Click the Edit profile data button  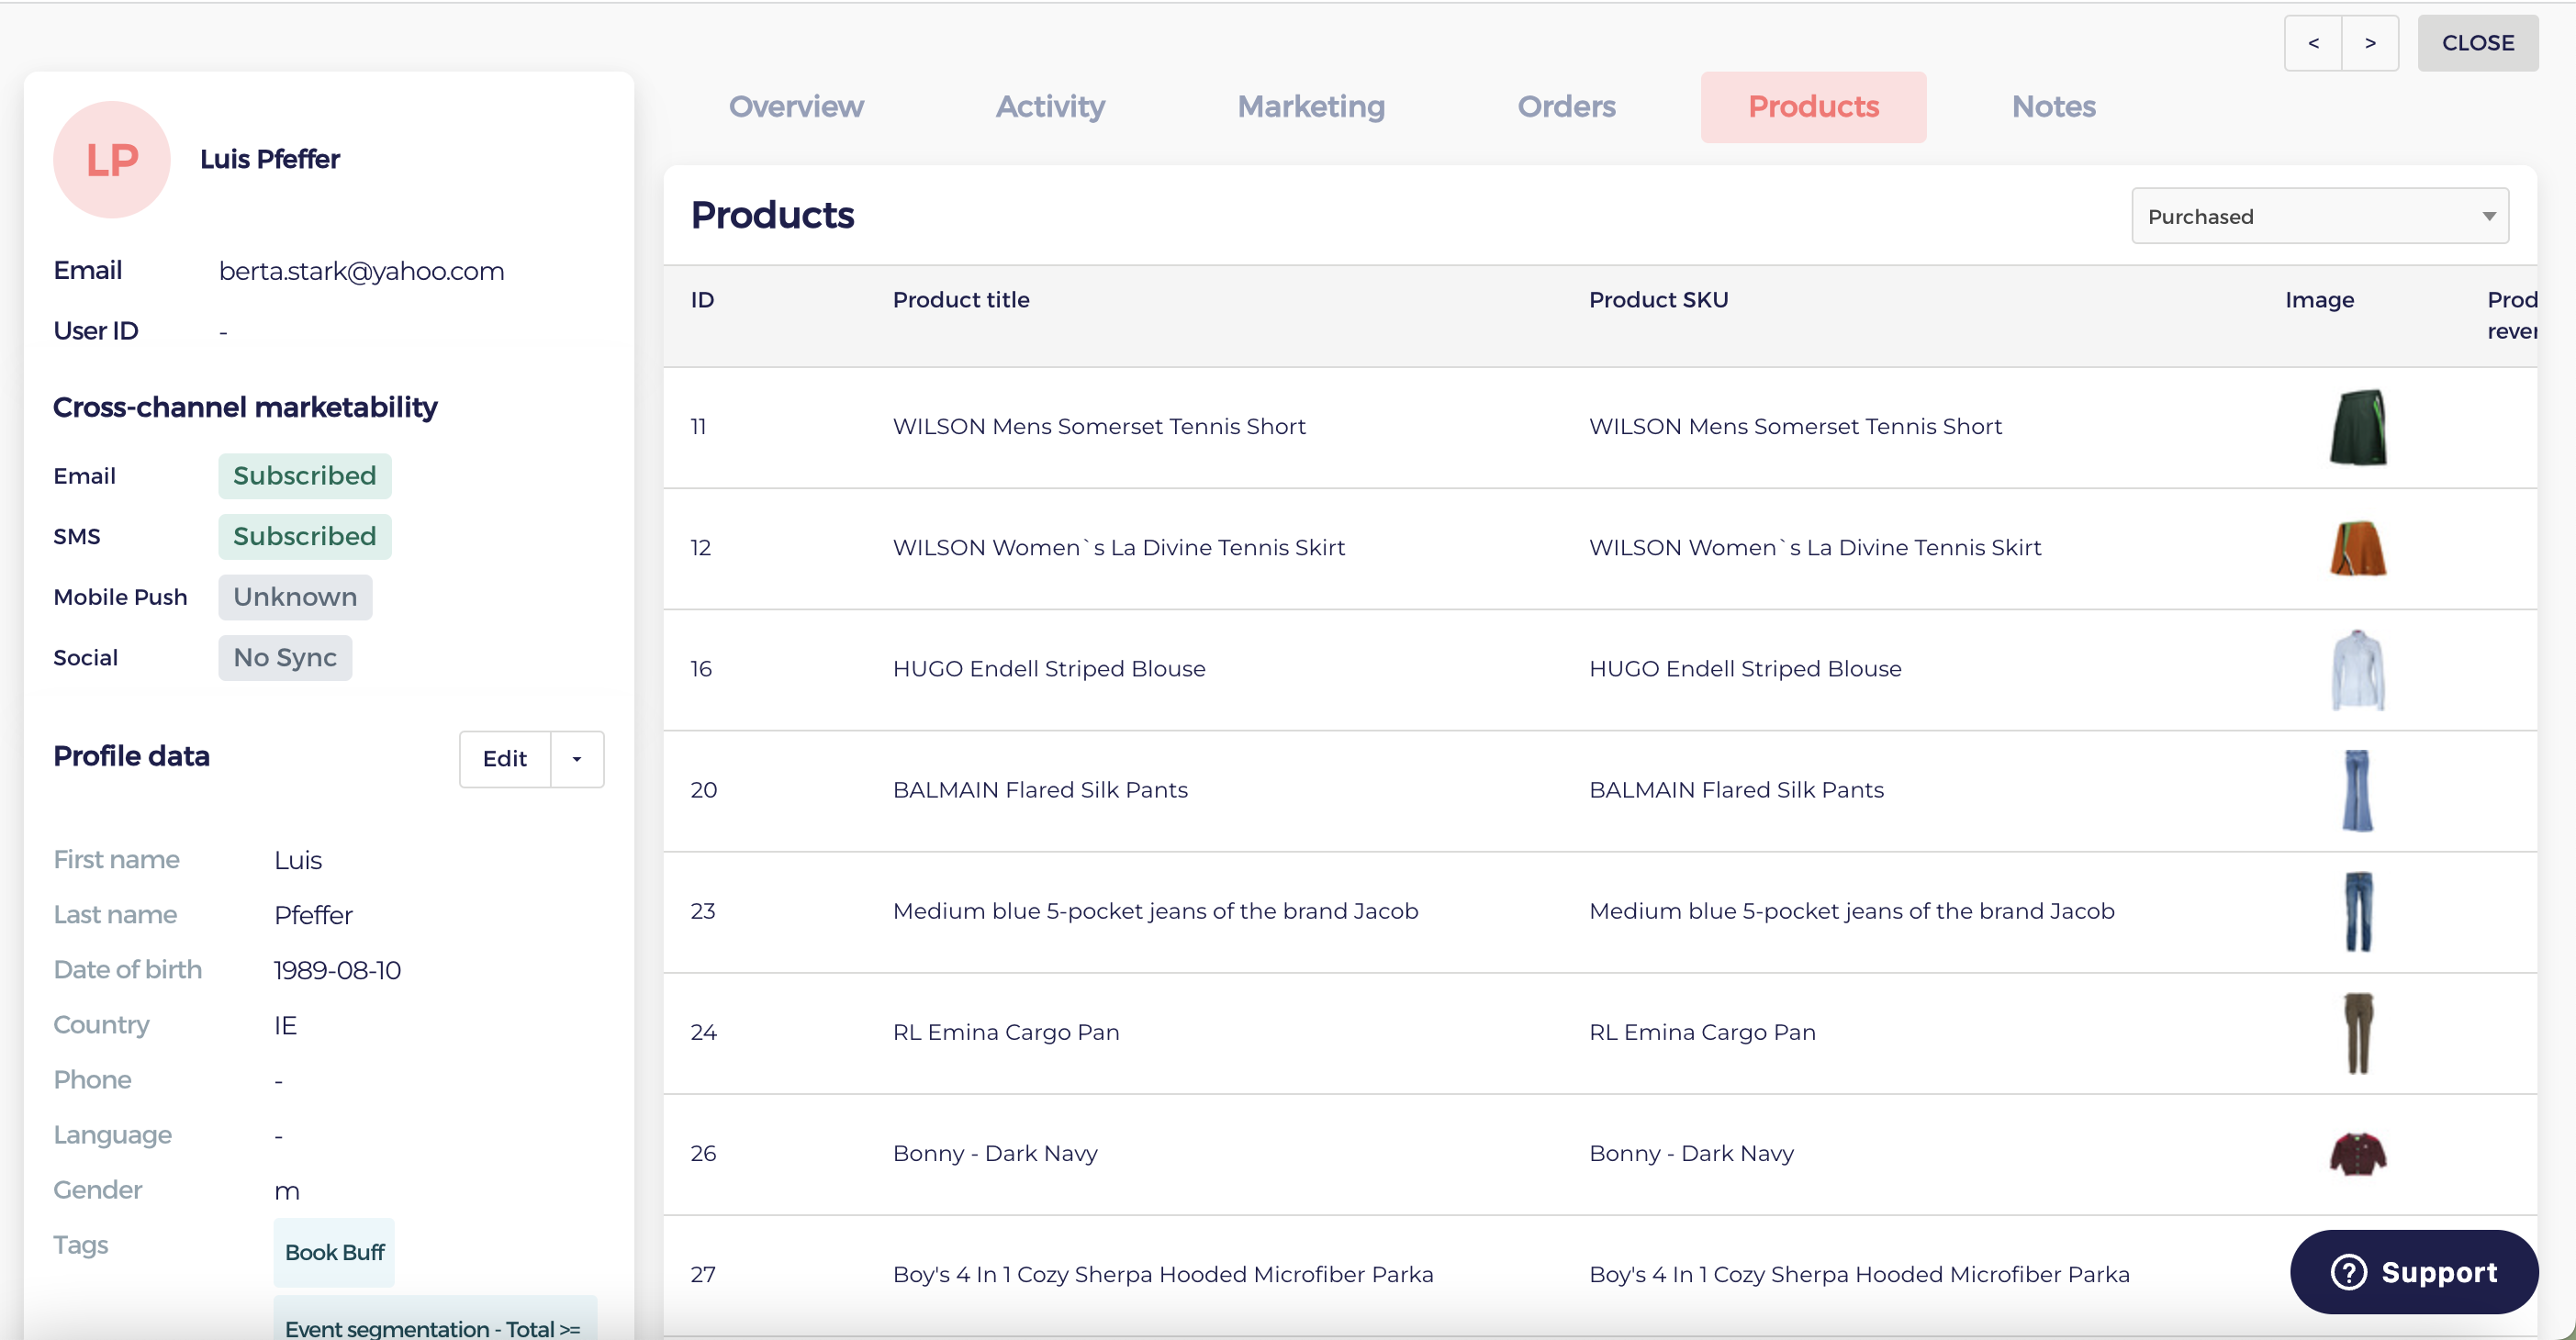tap(505, 759)
